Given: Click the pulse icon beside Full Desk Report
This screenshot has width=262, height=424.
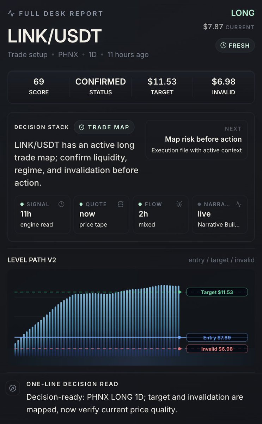Looking at the screenshot, I should (11, 14).
